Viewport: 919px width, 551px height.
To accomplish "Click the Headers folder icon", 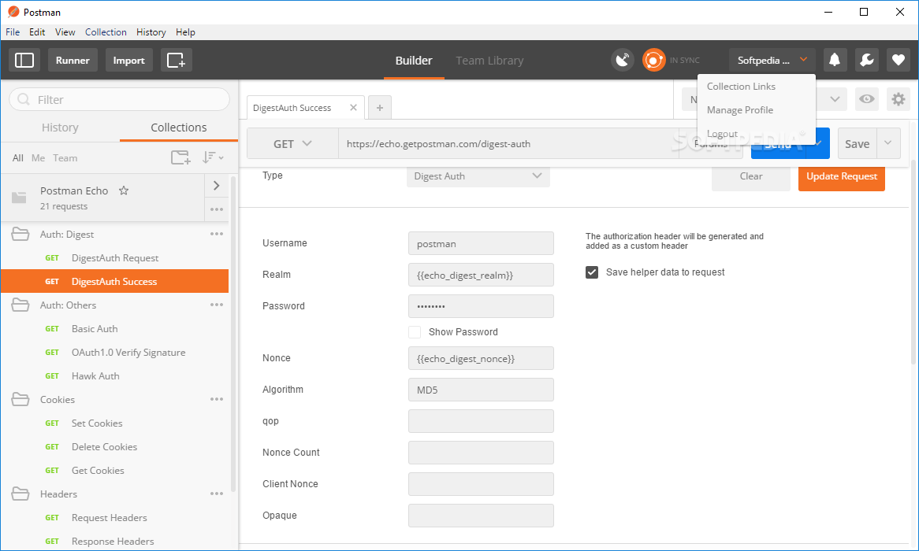I will (20, 494).
